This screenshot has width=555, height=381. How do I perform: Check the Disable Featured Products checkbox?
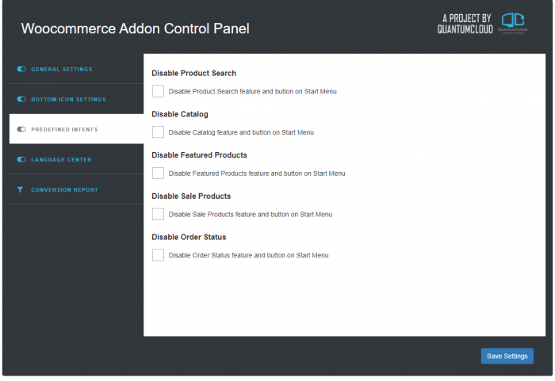click(158, 173)
